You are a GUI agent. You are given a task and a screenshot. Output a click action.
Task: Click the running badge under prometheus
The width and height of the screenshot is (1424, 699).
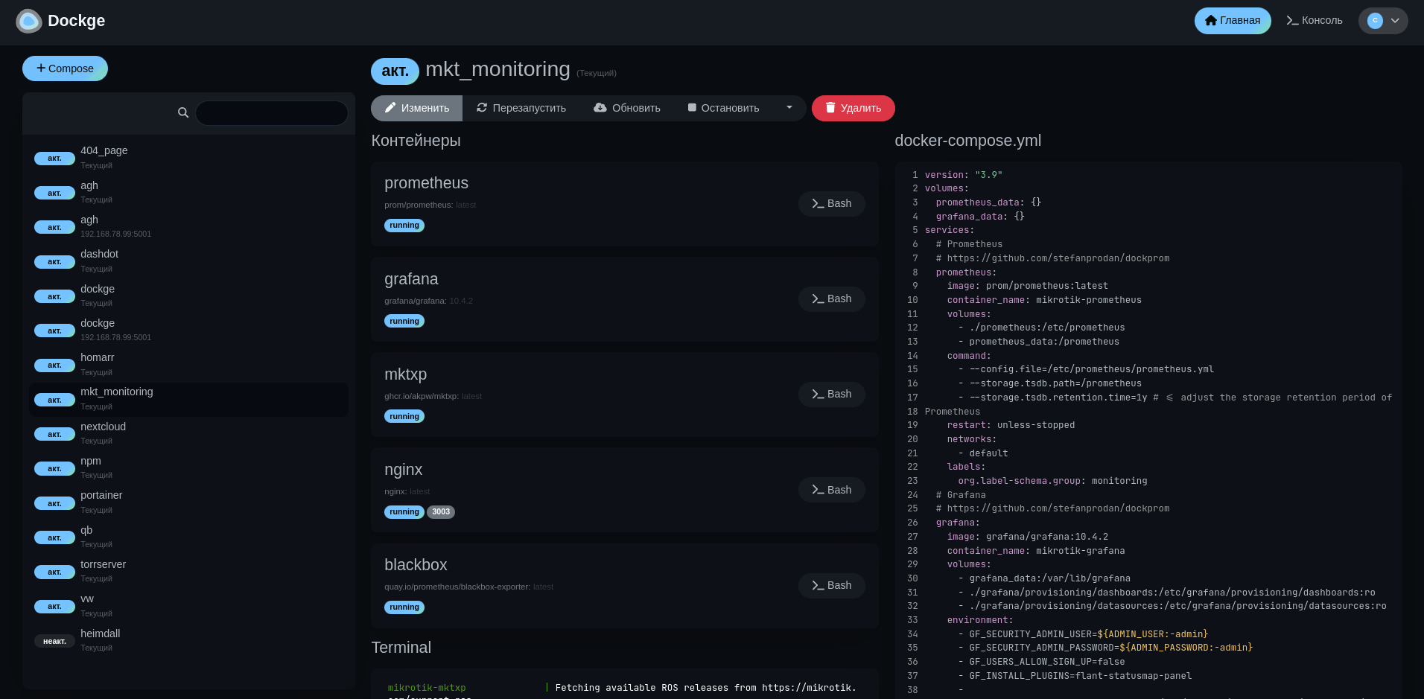click(404, 226)
